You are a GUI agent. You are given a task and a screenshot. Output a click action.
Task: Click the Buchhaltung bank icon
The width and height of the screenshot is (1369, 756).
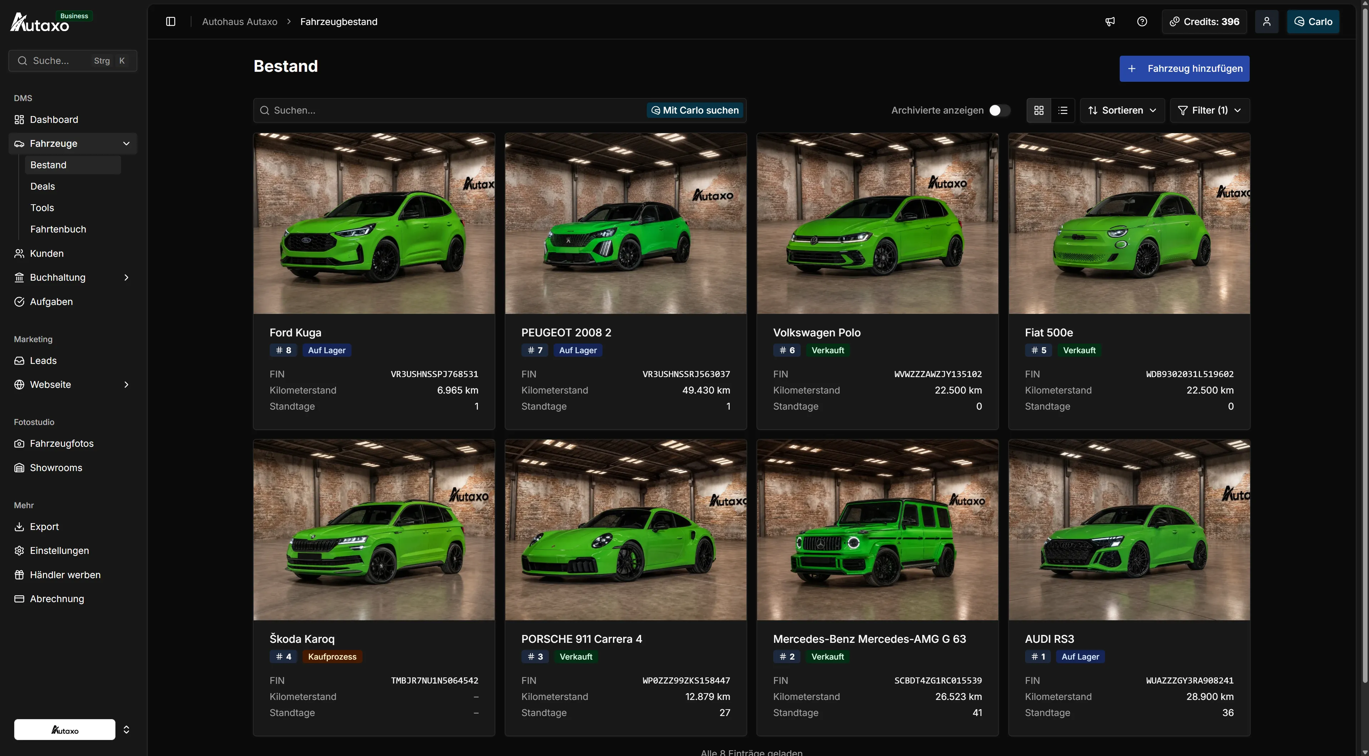point(19,277)
